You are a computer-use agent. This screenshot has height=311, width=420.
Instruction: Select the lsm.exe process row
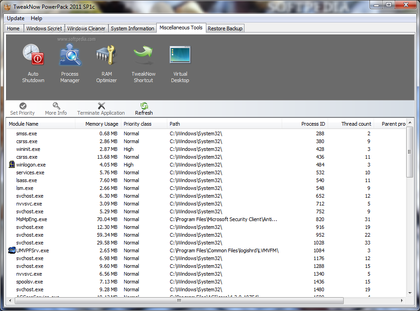coord(206,188)
